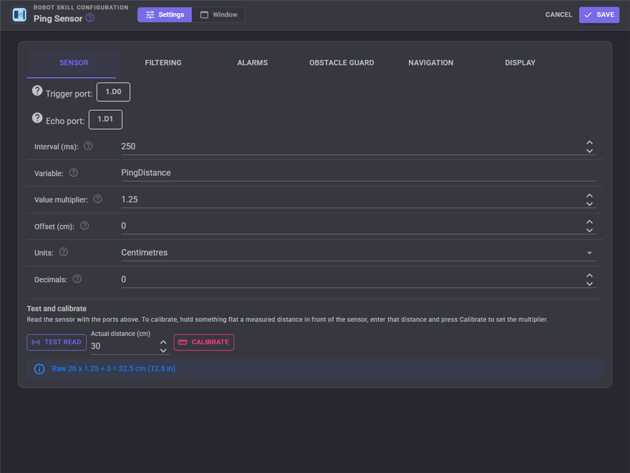The height and width of the screenshot is (473, 630).
Task: Open the Obstacle Guard tab
Action: [x=341, y=63]
